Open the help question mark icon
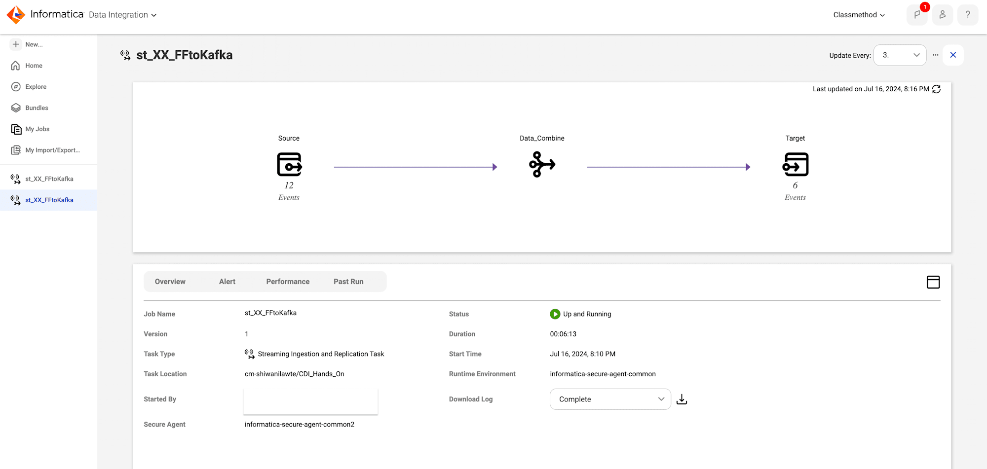Screen dimensions: 987x469 [968, 15]
